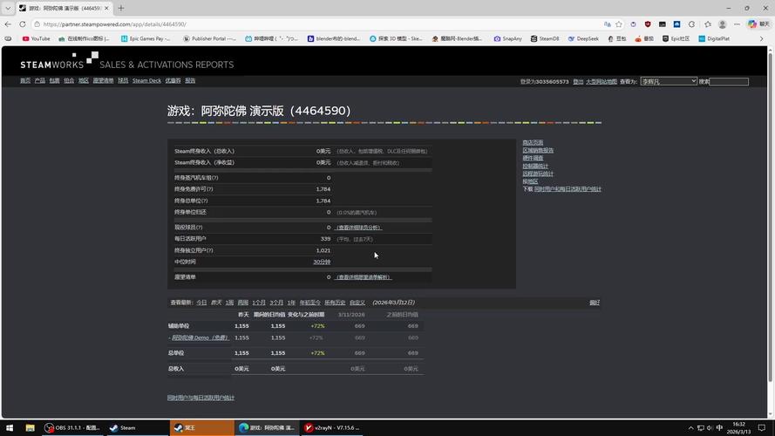Open the 控制器统计 link

[535, 166]
